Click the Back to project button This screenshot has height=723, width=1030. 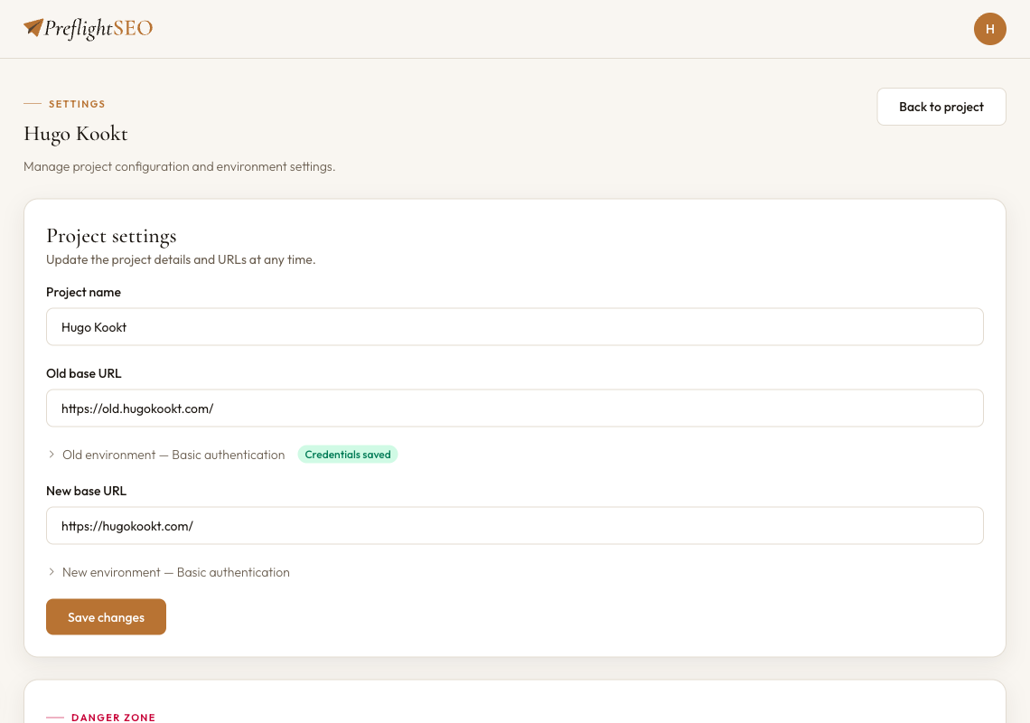point(941,107)
